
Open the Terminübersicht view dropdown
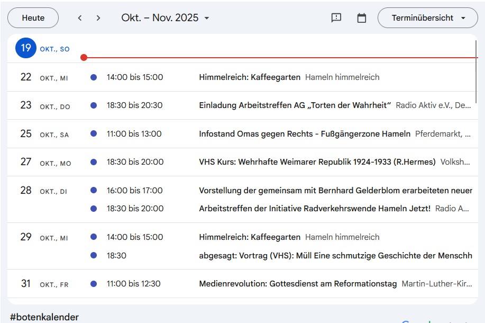pos(428,18)
